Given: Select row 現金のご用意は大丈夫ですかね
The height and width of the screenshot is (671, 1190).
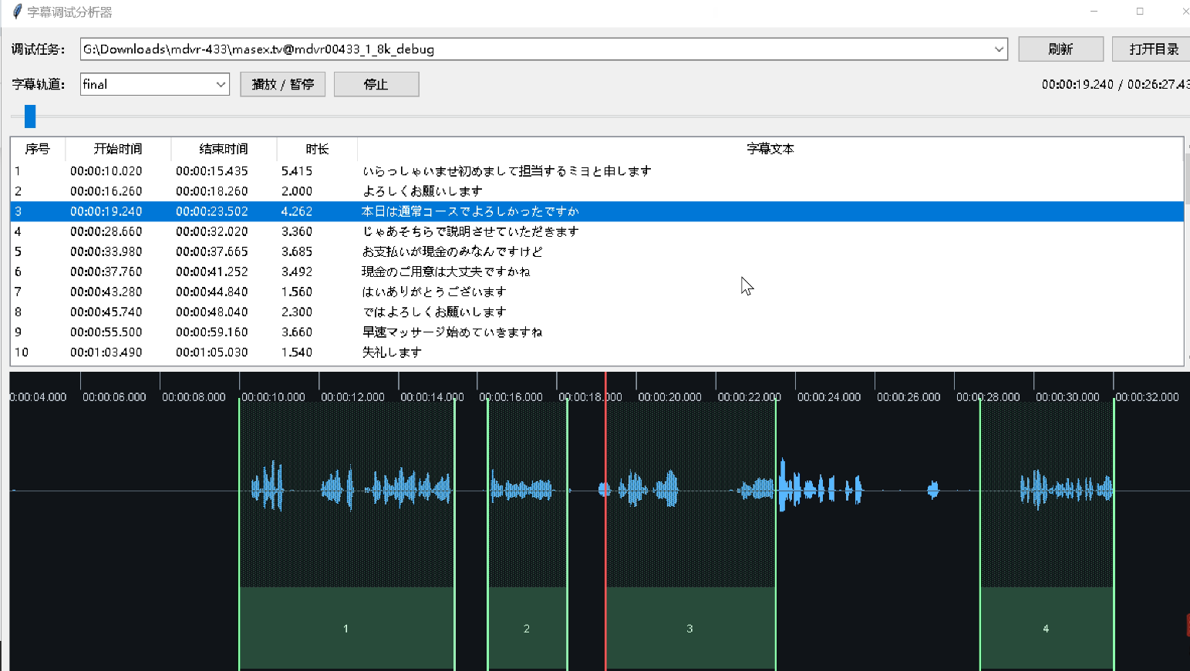Looking at the screenshot, I should point(597,271).
